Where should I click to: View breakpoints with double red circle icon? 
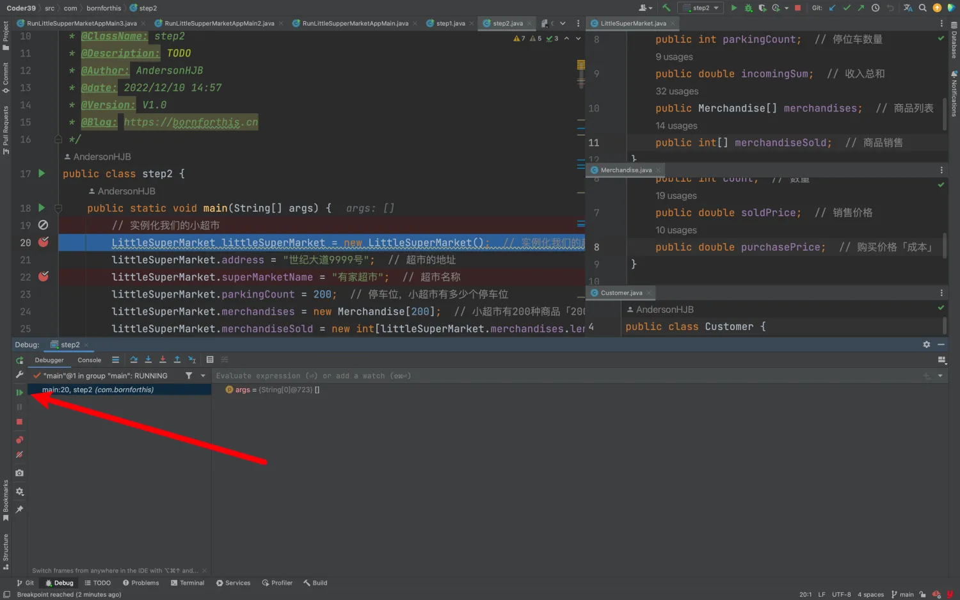[19, 440]
